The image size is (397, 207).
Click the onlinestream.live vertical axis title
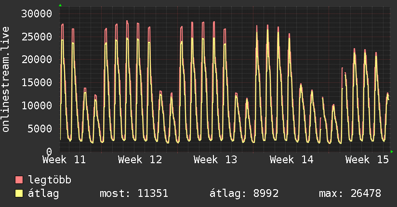(6, 80)
